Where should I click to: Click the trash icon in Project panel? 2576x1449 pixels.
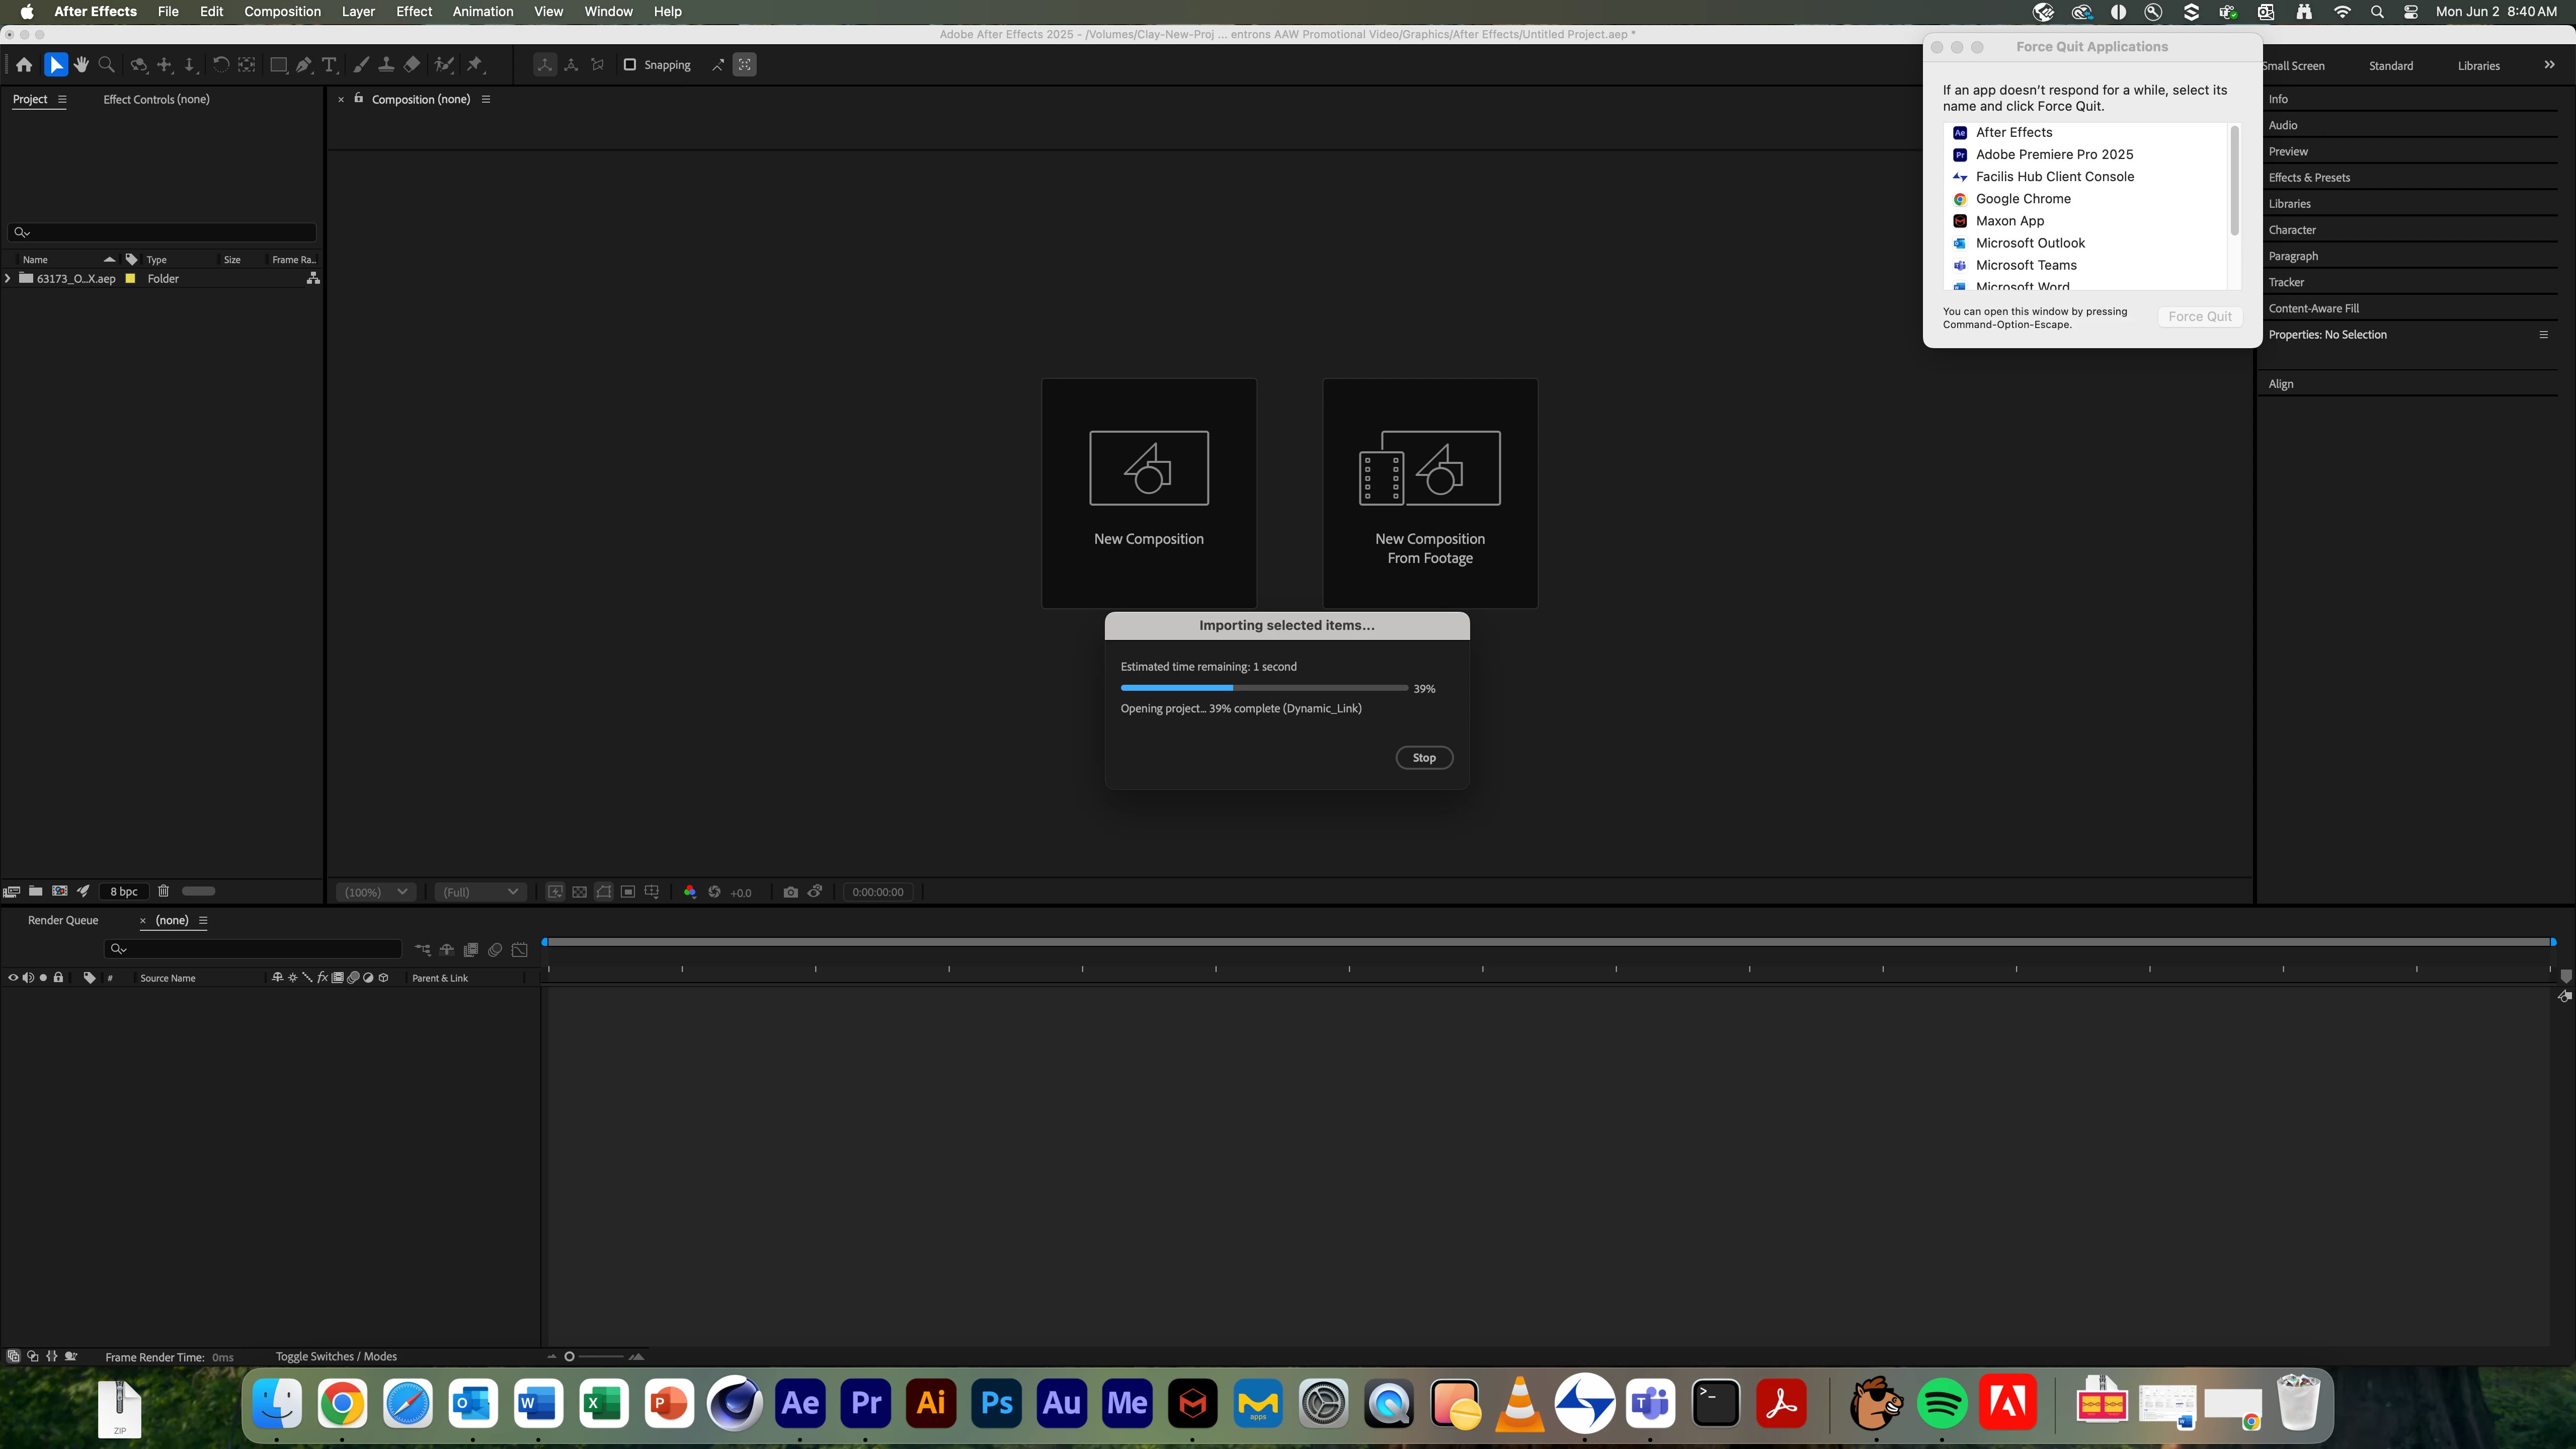click(163, 891)
